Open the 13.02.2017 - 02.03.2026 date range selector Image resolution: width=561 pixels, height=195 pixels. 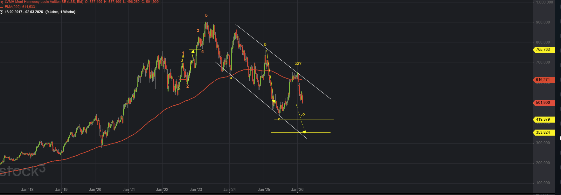pos(24,12)
